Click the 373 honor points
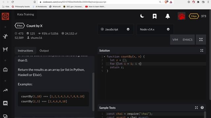This screenshot has height=118, width=211. (203, 16)
